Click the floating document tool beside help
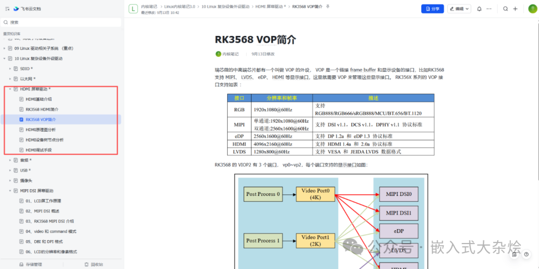The height and width of the screenshot is (269, 539). coord(515,255)
